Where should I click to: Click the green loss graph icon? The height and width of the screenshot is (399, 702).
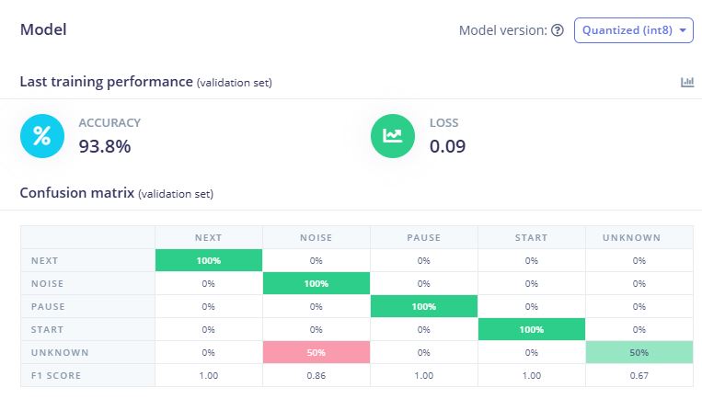[393, 136]
